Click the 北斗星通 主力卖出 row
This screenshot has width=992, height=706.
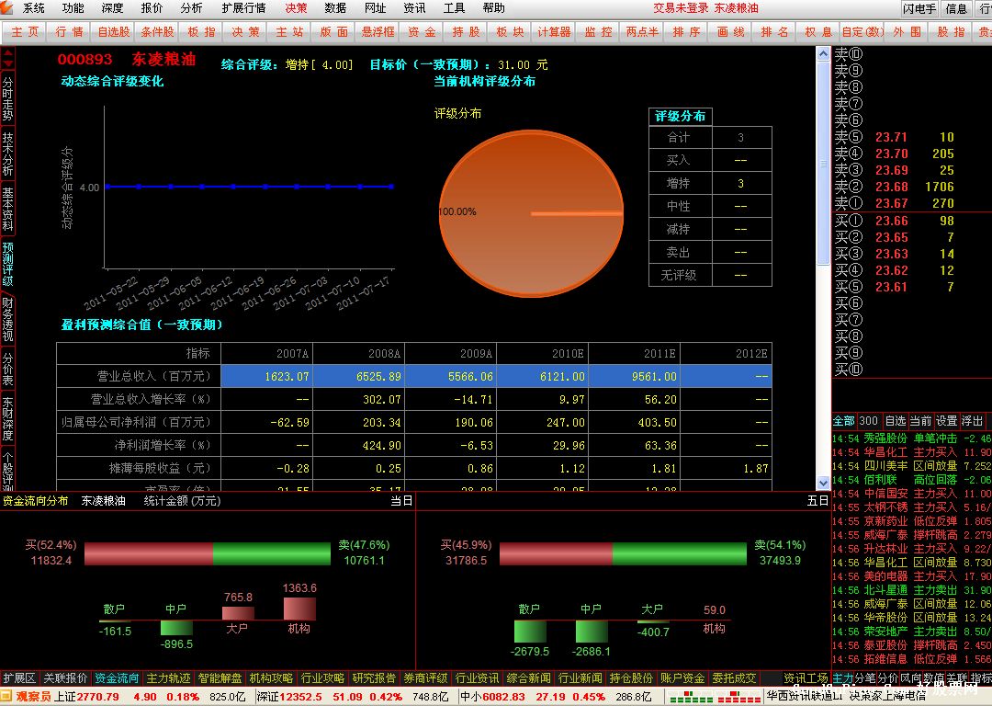click(912, 590)
